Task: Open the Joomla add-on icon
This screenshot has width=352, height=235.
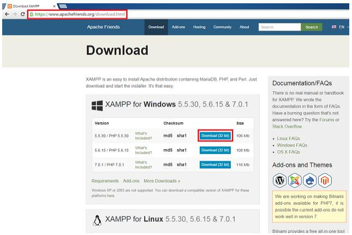Action: pyautogui.click(x=295, y=180)
